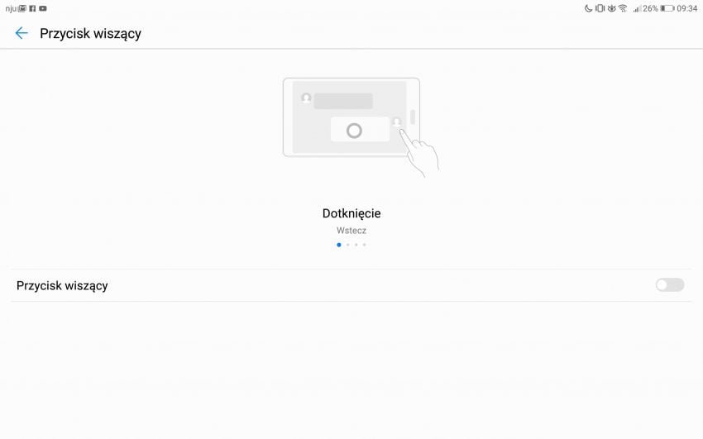Tap the Facebook notification icon in status bar
This screenshot has width=703, height=439.
[32, 8]
